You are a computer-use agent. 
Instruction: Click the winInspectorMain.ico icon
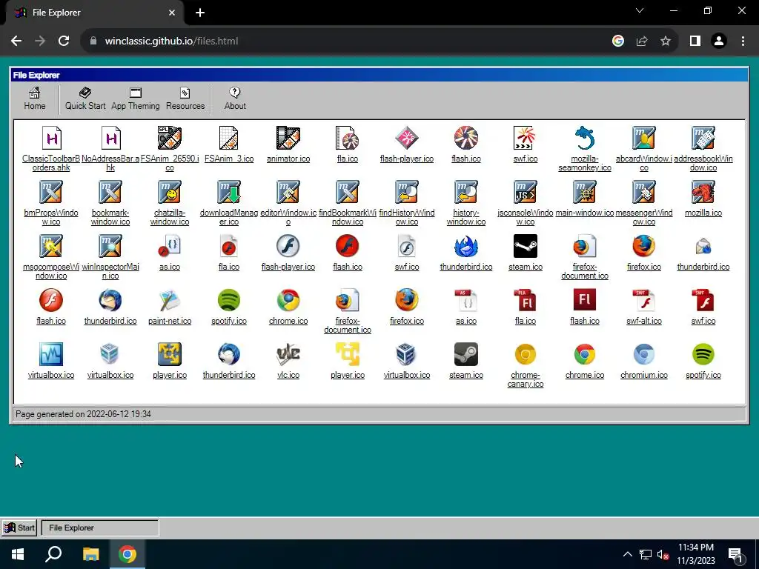click(110, 246)
